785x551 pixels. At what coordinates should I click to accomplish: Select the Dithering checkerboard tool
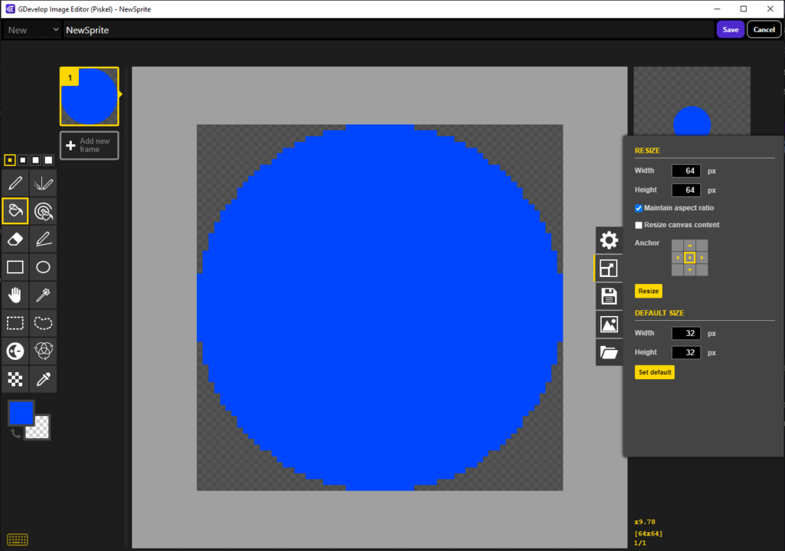tap(15, 379)
